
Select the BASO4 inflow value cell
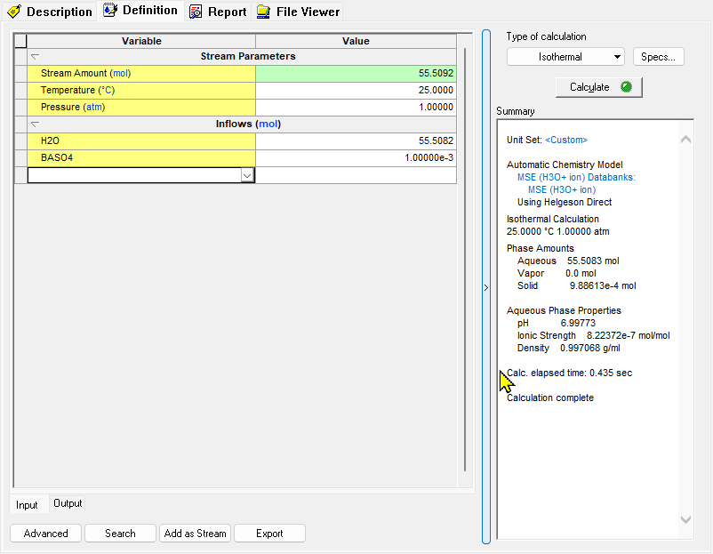coord(356,157)
